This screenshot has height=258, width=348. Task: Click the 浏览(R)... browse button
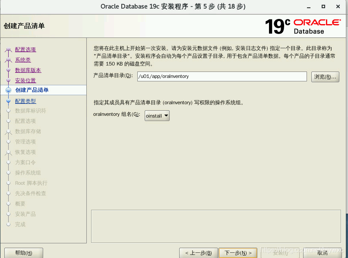pos(325,77)
